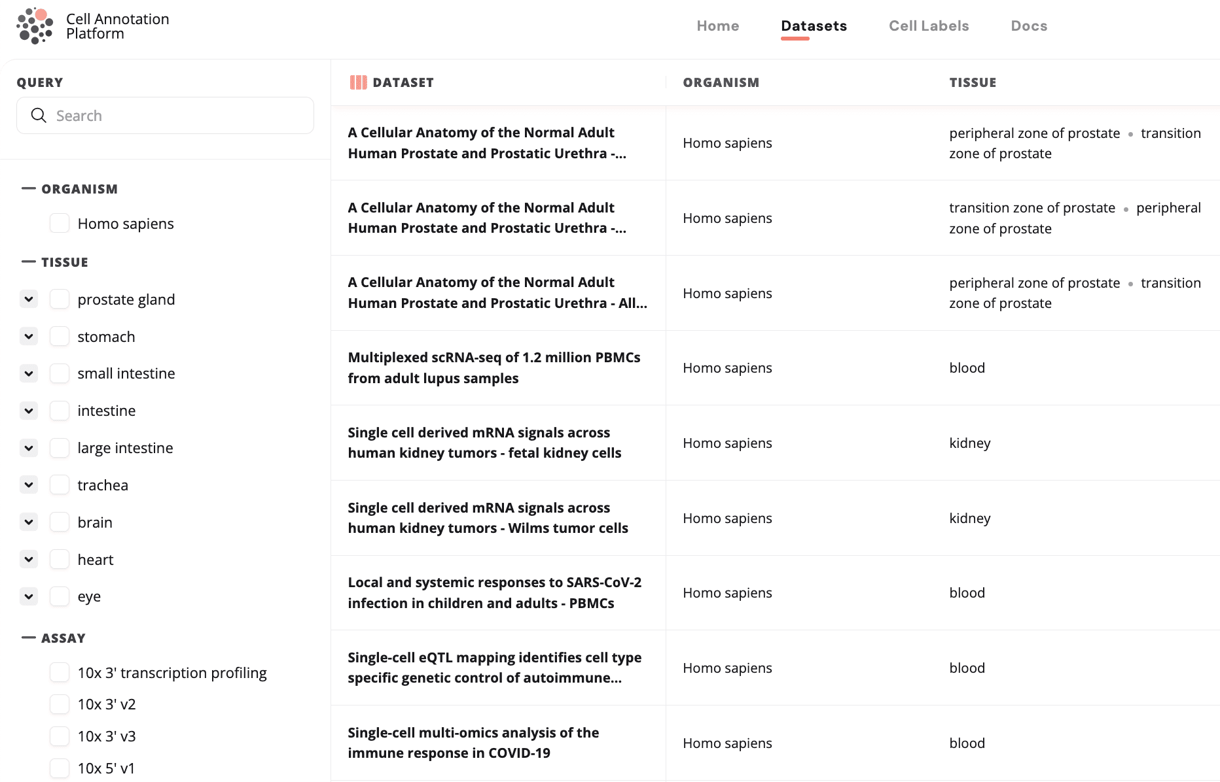Check the brain tissue checkbox
Image resolution: width=1220 pixels, height=782 pixels.
(59, 522)
